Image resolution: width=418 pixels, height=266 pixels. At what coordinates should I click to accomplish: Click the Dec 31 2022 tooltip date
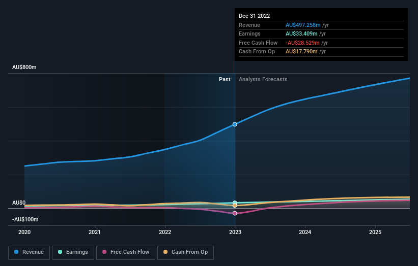click(255, 16)
